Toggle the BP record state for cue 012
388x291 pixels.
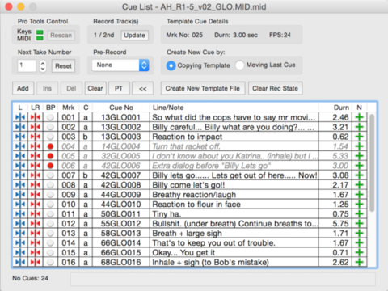50,224
